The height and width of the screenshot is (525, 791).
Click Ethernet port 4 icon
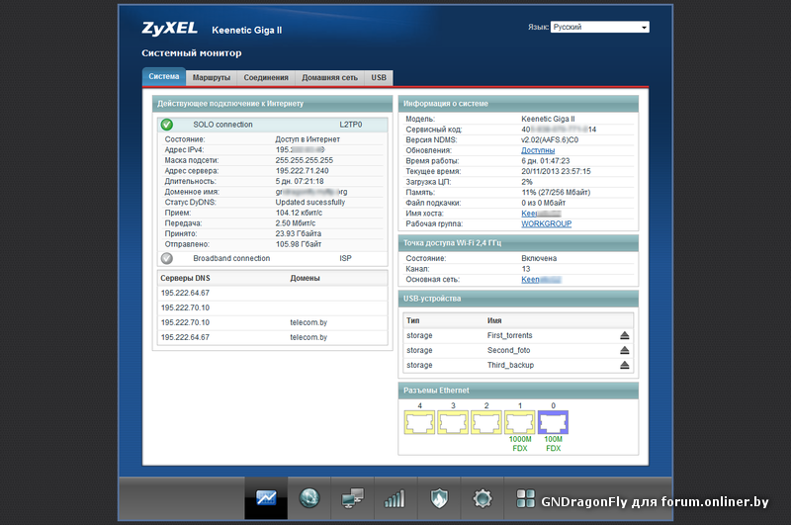(x=419, y=422)
